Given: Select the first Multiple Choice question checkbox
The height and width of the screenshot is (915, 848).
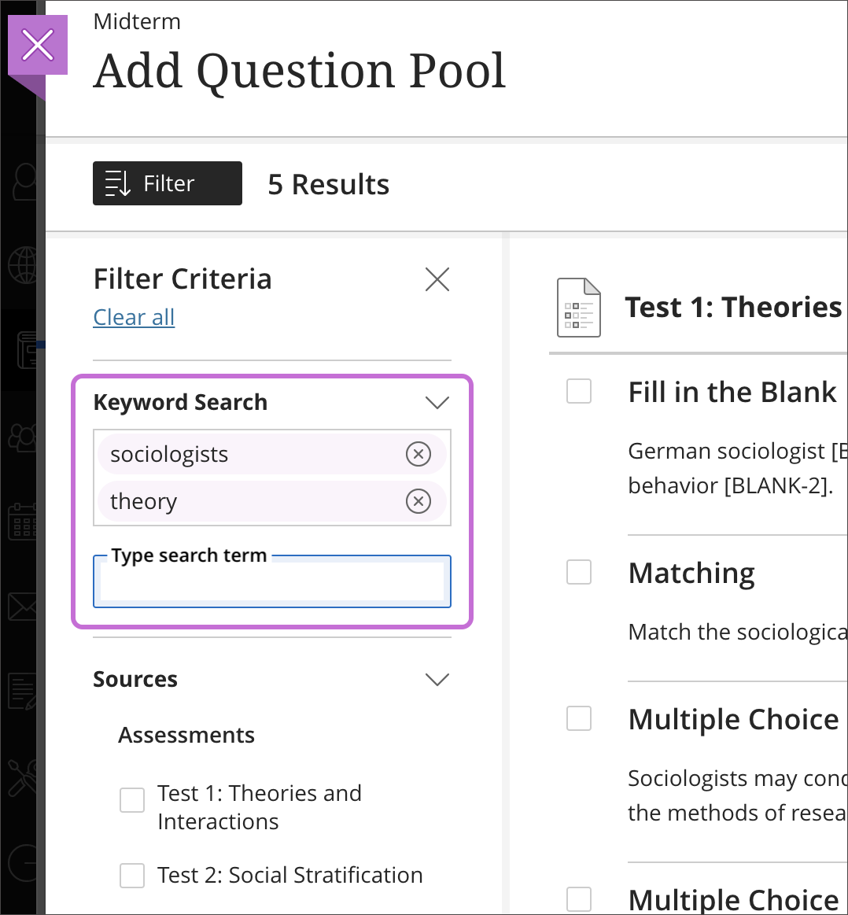Looking at the screenshot, I should pyautogui.click(x=579, y=718).
